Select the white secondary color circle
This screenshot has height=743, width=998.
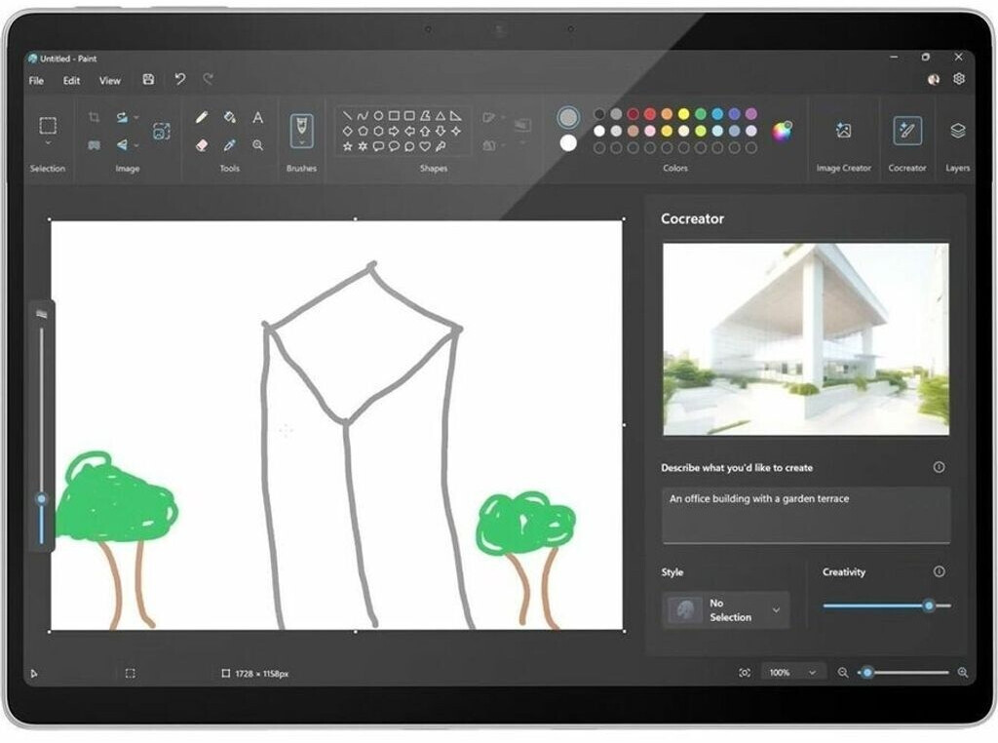pos(568,143)
